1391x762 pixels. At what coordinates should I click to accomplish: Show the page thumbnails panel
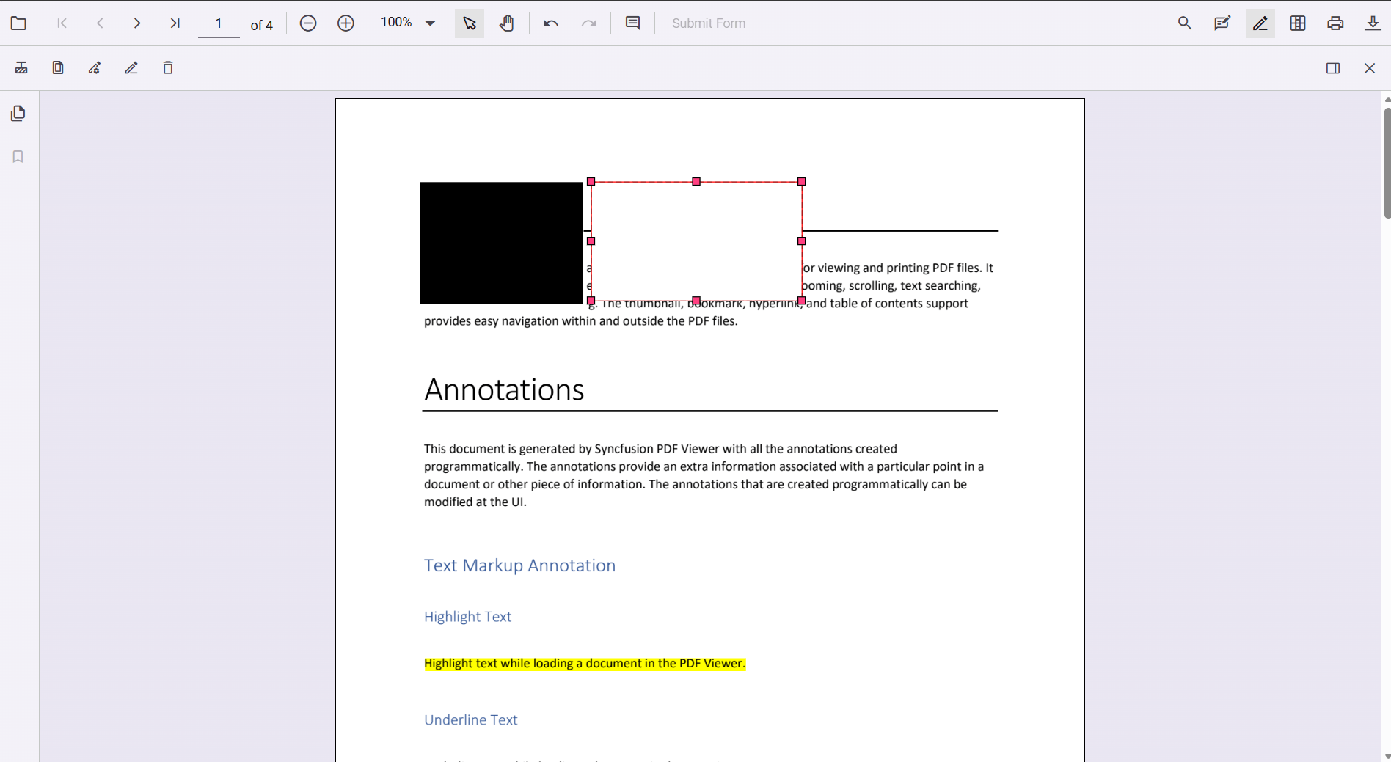pyautogui.click(x=18, y=113)
